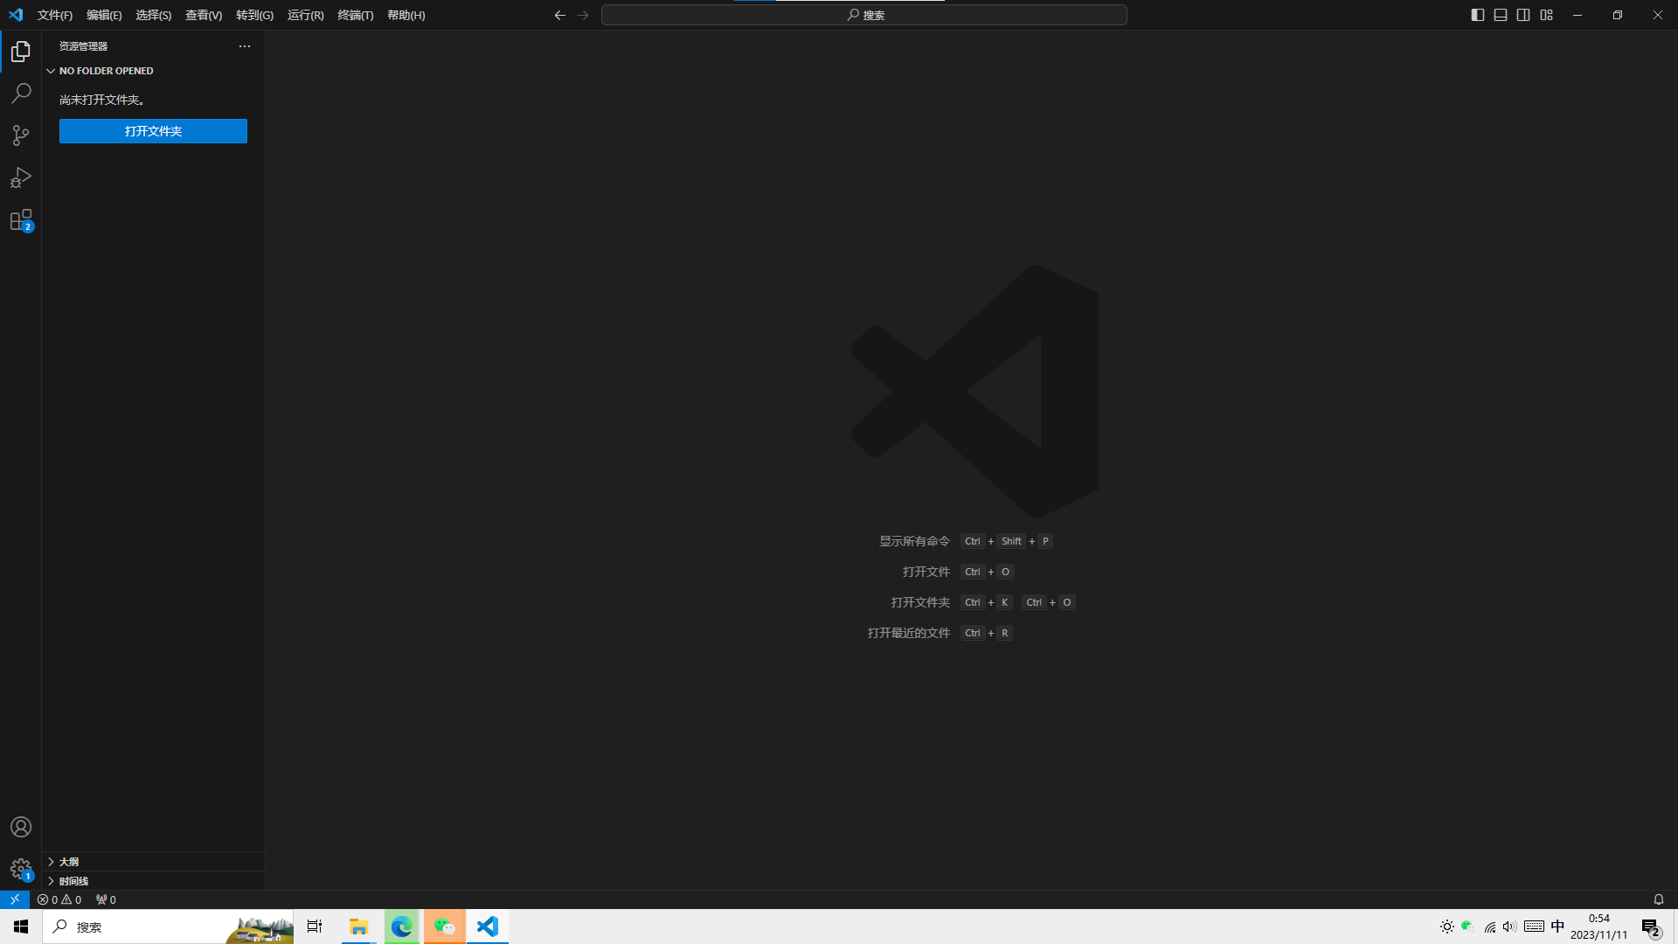Open the 转到(G) menu
This screenshot has height=944, width=1678.
pos(254,15)
